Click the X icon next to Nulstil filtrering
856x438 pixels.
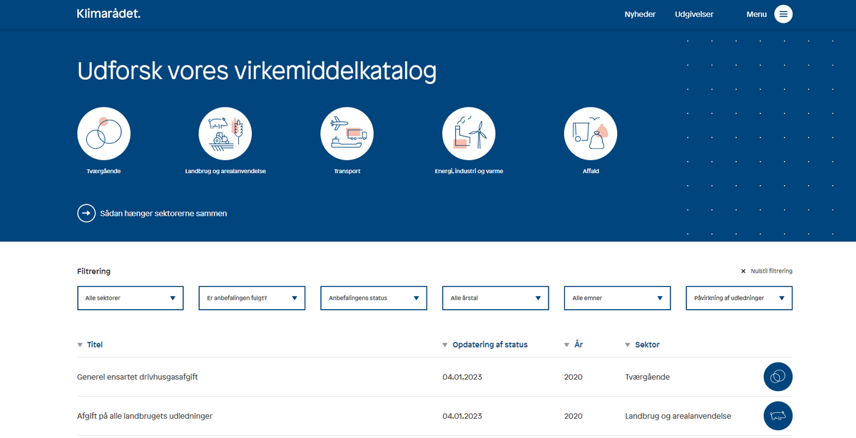(x=742, y=271)
